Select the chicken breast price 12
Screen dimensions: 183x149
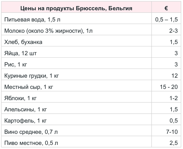pyautogui.click(x=175, y=76)
